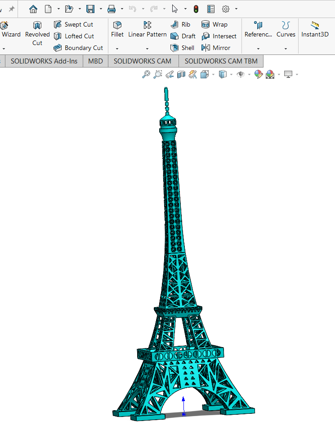
Task: Toggle Instant3D mode
Action: coord(315,29)
